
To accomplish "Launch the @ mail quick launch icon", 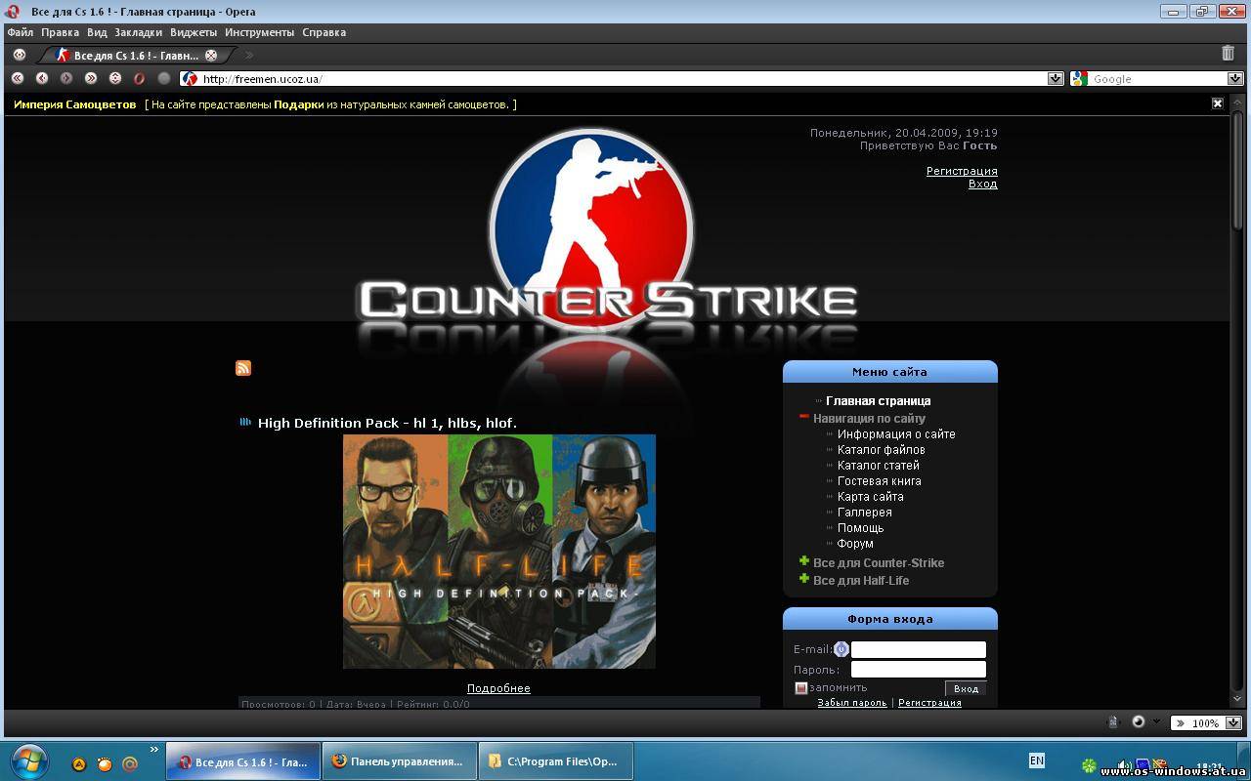I will click(129, 764).
